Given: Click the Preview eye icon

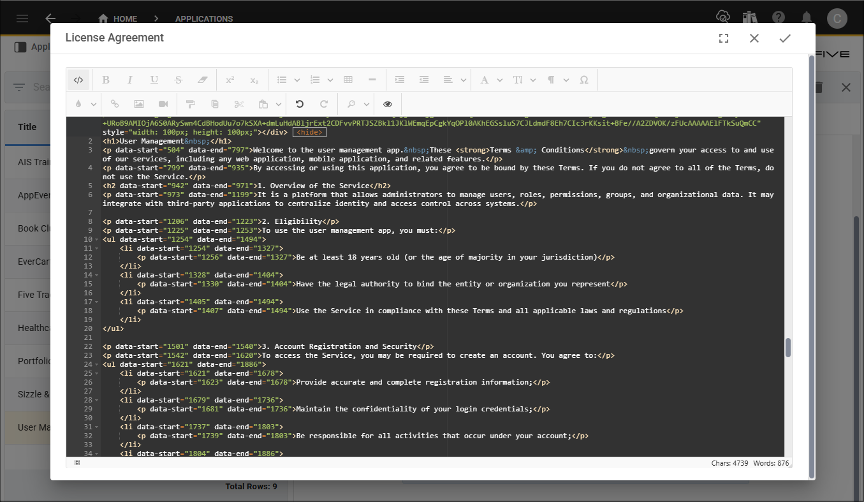Looking at the screenshot, I should point(388,104).
